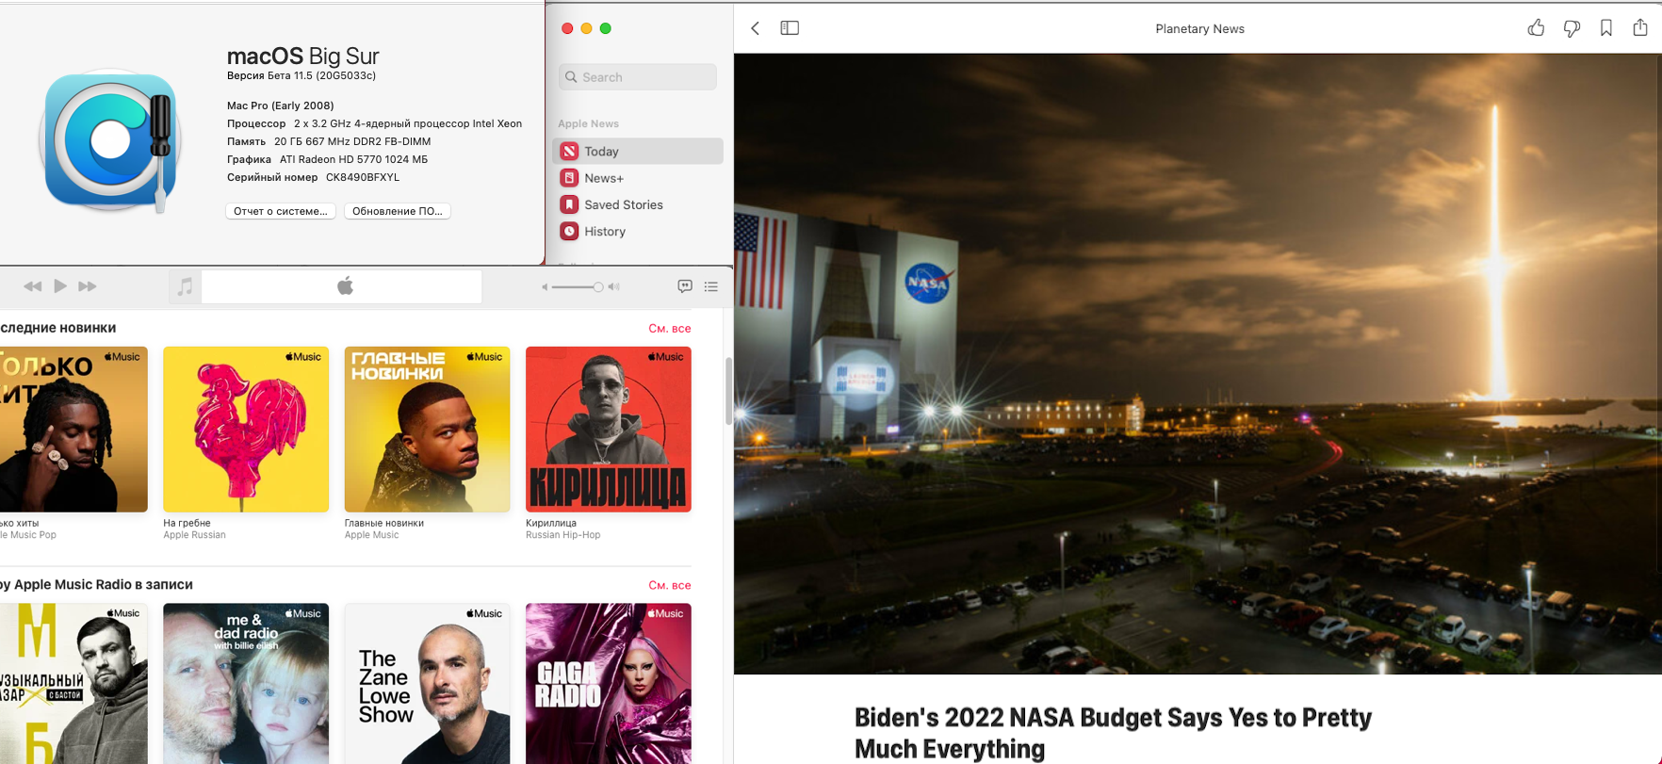Go back in the News article
The height and width of the screenshot is (764, 1662).
tap(755, 28)
